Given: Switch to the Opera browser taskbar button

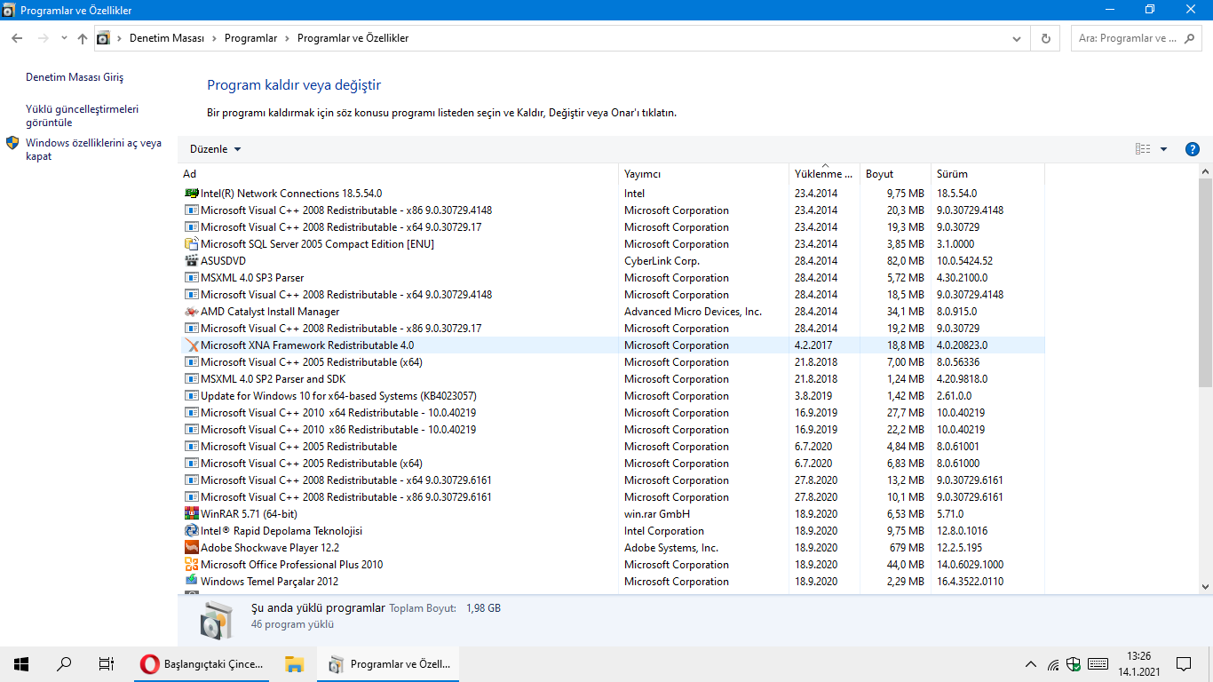Looking at the screenshot, I should [203, 663].
